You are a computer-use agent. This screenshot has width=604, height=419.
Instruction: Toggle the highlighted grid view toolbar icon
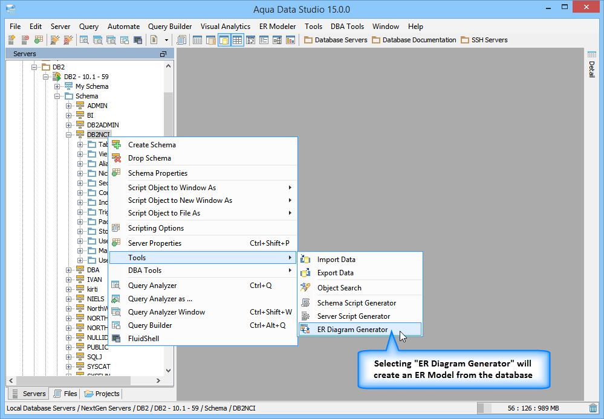(x=237, y=40)
